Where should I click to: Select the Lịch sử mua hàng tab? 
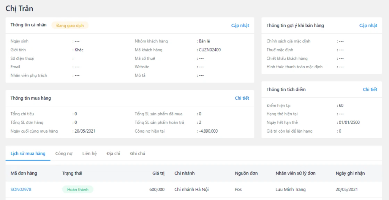tap(28, 153)
